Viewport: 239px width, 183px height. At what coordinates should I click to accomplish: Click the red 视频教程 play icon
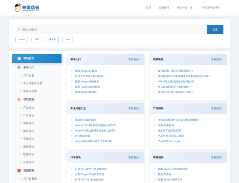pos(19,171)
